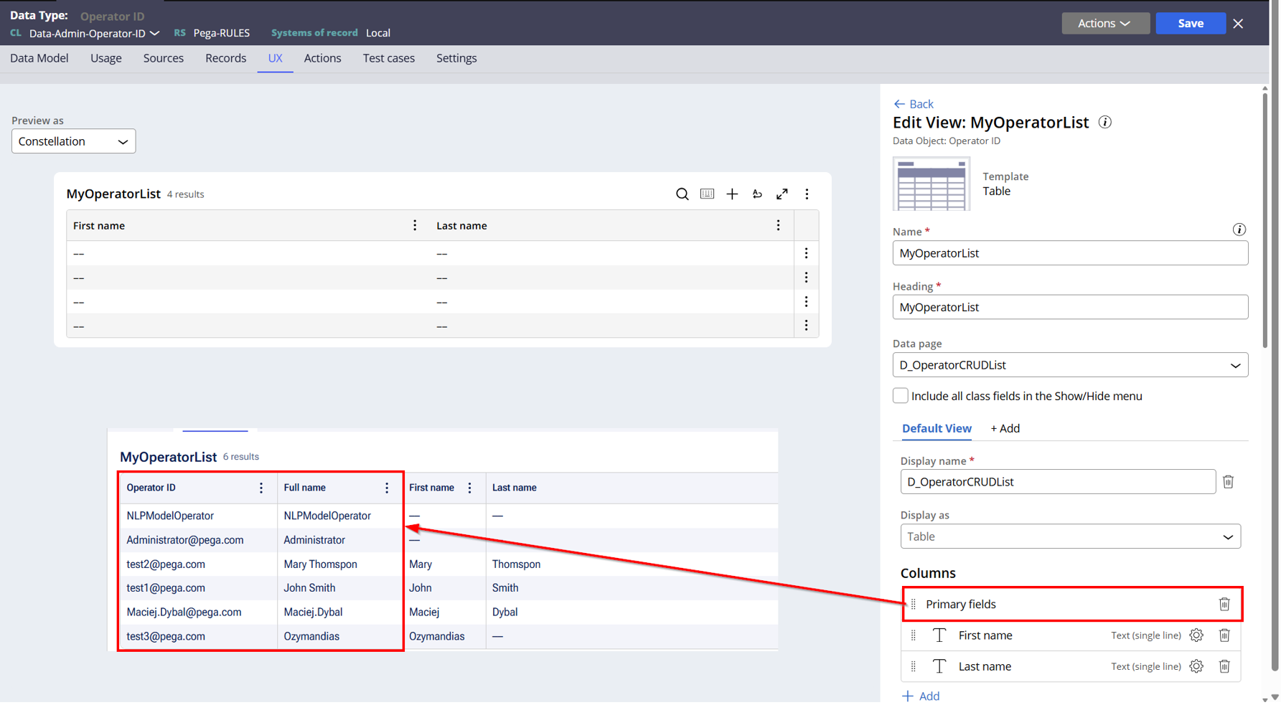Open search in the MyOperatorList table
Viewport: 1281px width, 705px height.
pos(682,194)
